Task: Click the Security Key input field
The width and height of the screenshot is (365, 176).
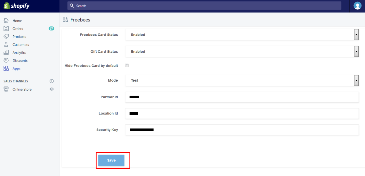Action: pyautogui.click(x=242, y=130)
